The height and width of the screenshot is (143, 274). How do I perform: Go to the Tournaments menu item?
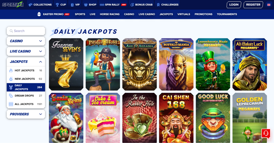coord(227,14)
